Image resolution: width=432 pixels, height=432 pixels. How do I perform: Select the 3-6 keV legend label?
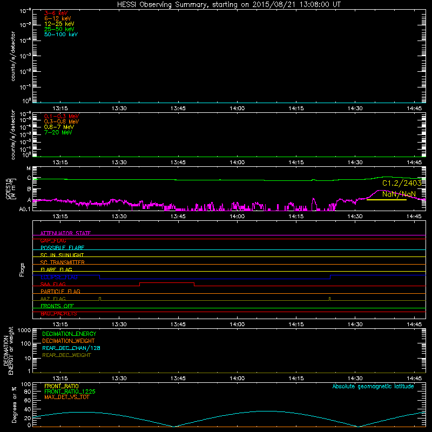tap(56, 13)
